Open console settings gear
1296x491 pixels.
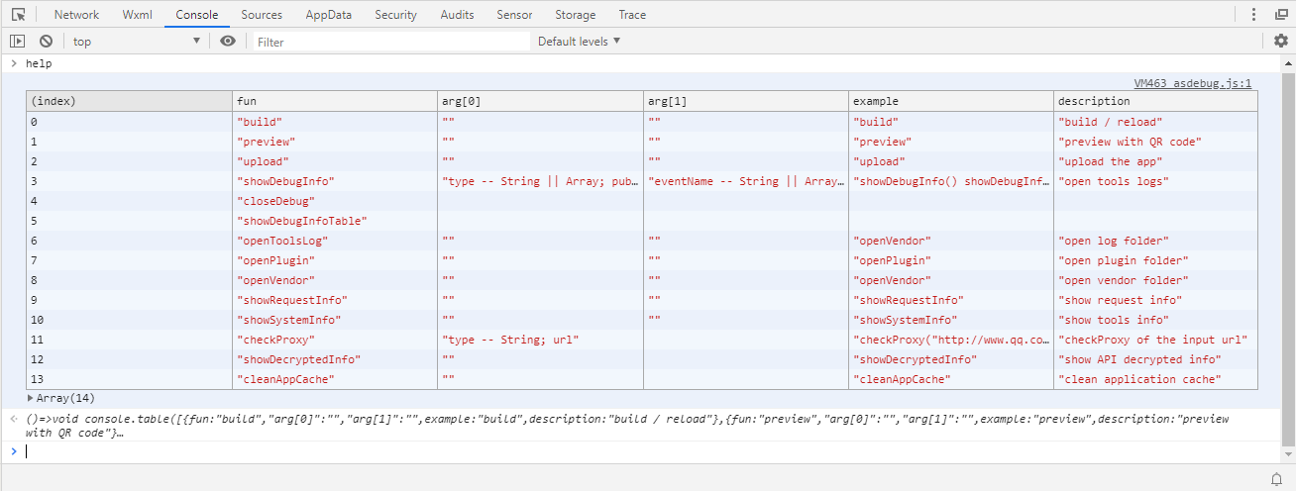[x=1280, y=41]
